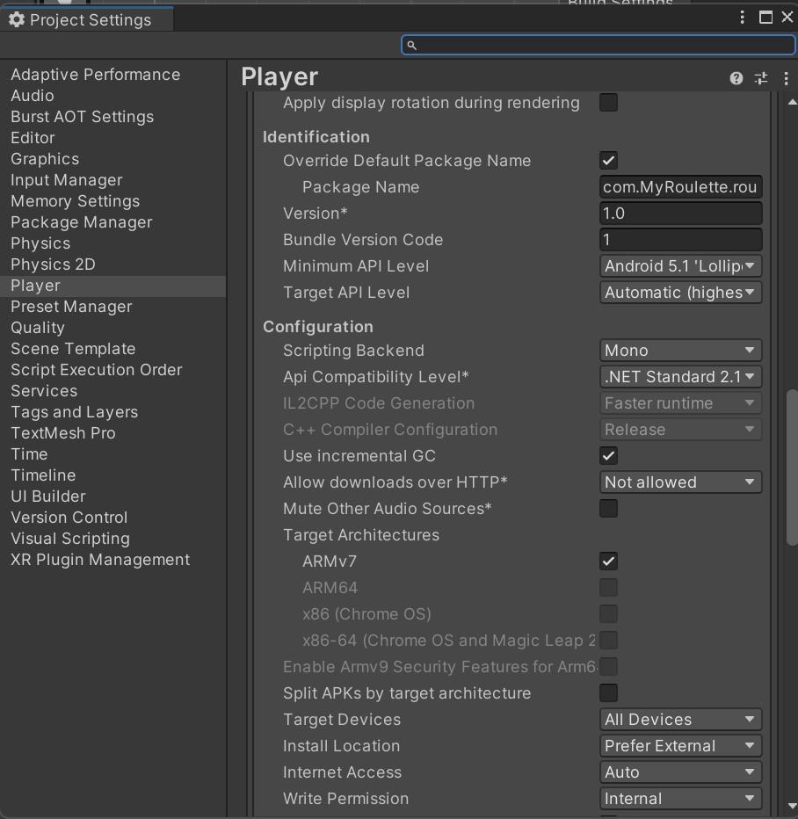Image resolution: width=798 pixels, height=819 pixels.
Task: Close the Project Settings window
Action: coord(787,18)
